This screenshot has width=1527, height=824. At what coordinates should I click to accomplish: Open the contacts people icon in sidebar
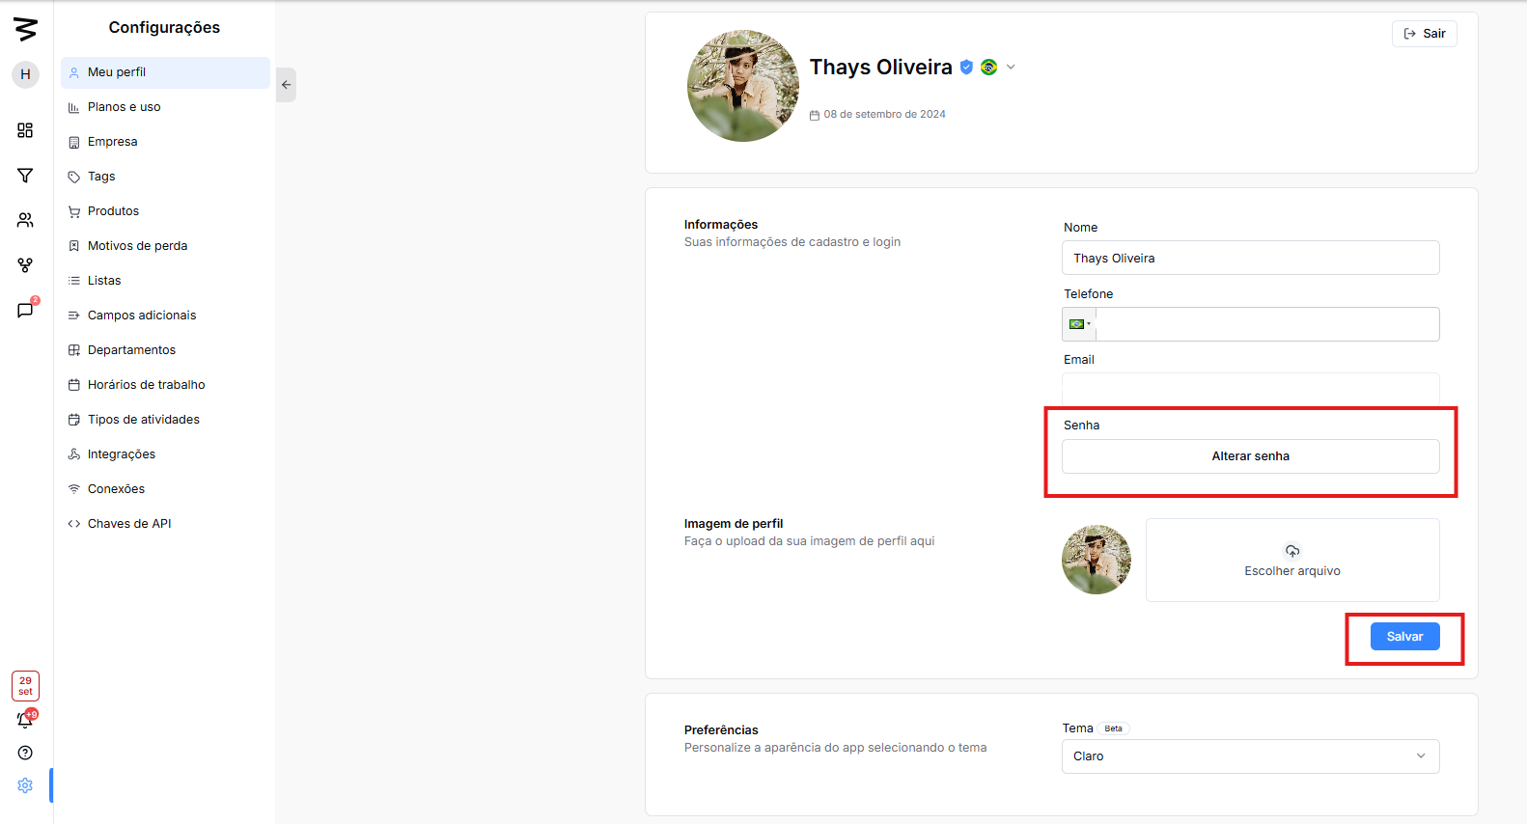point(25,220)
